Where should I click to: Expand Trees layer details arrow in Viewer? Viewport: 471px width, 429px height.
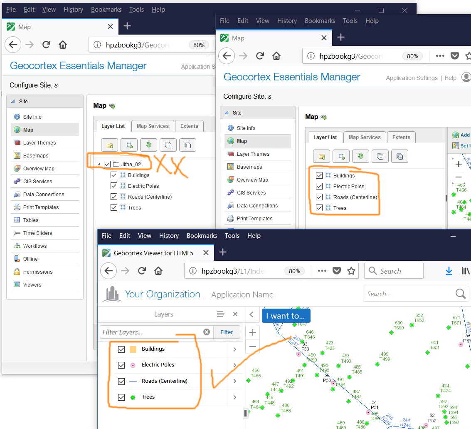(x=235, y=397)
